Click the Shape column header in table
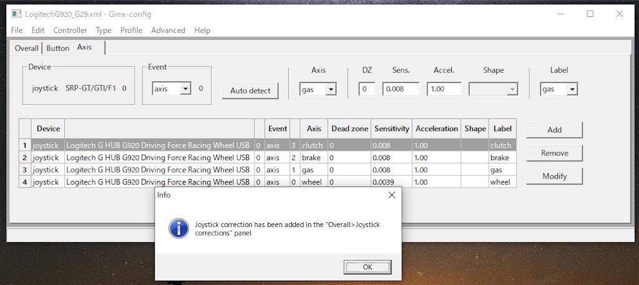This screenshot has width=639, height=285. tap(475, 128)
